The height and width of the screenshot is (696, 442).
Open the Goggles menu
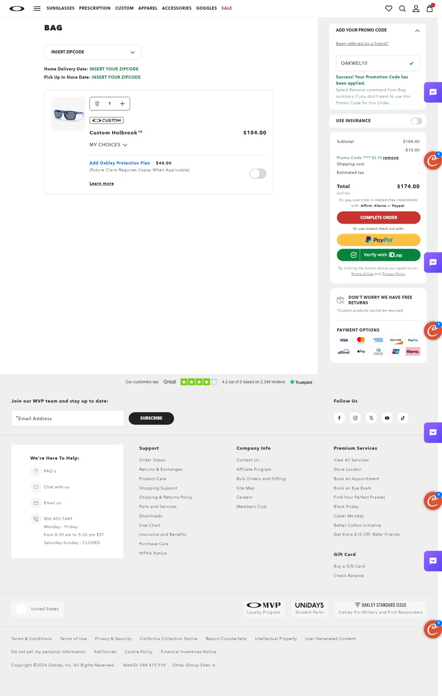[x=206, y=8]
